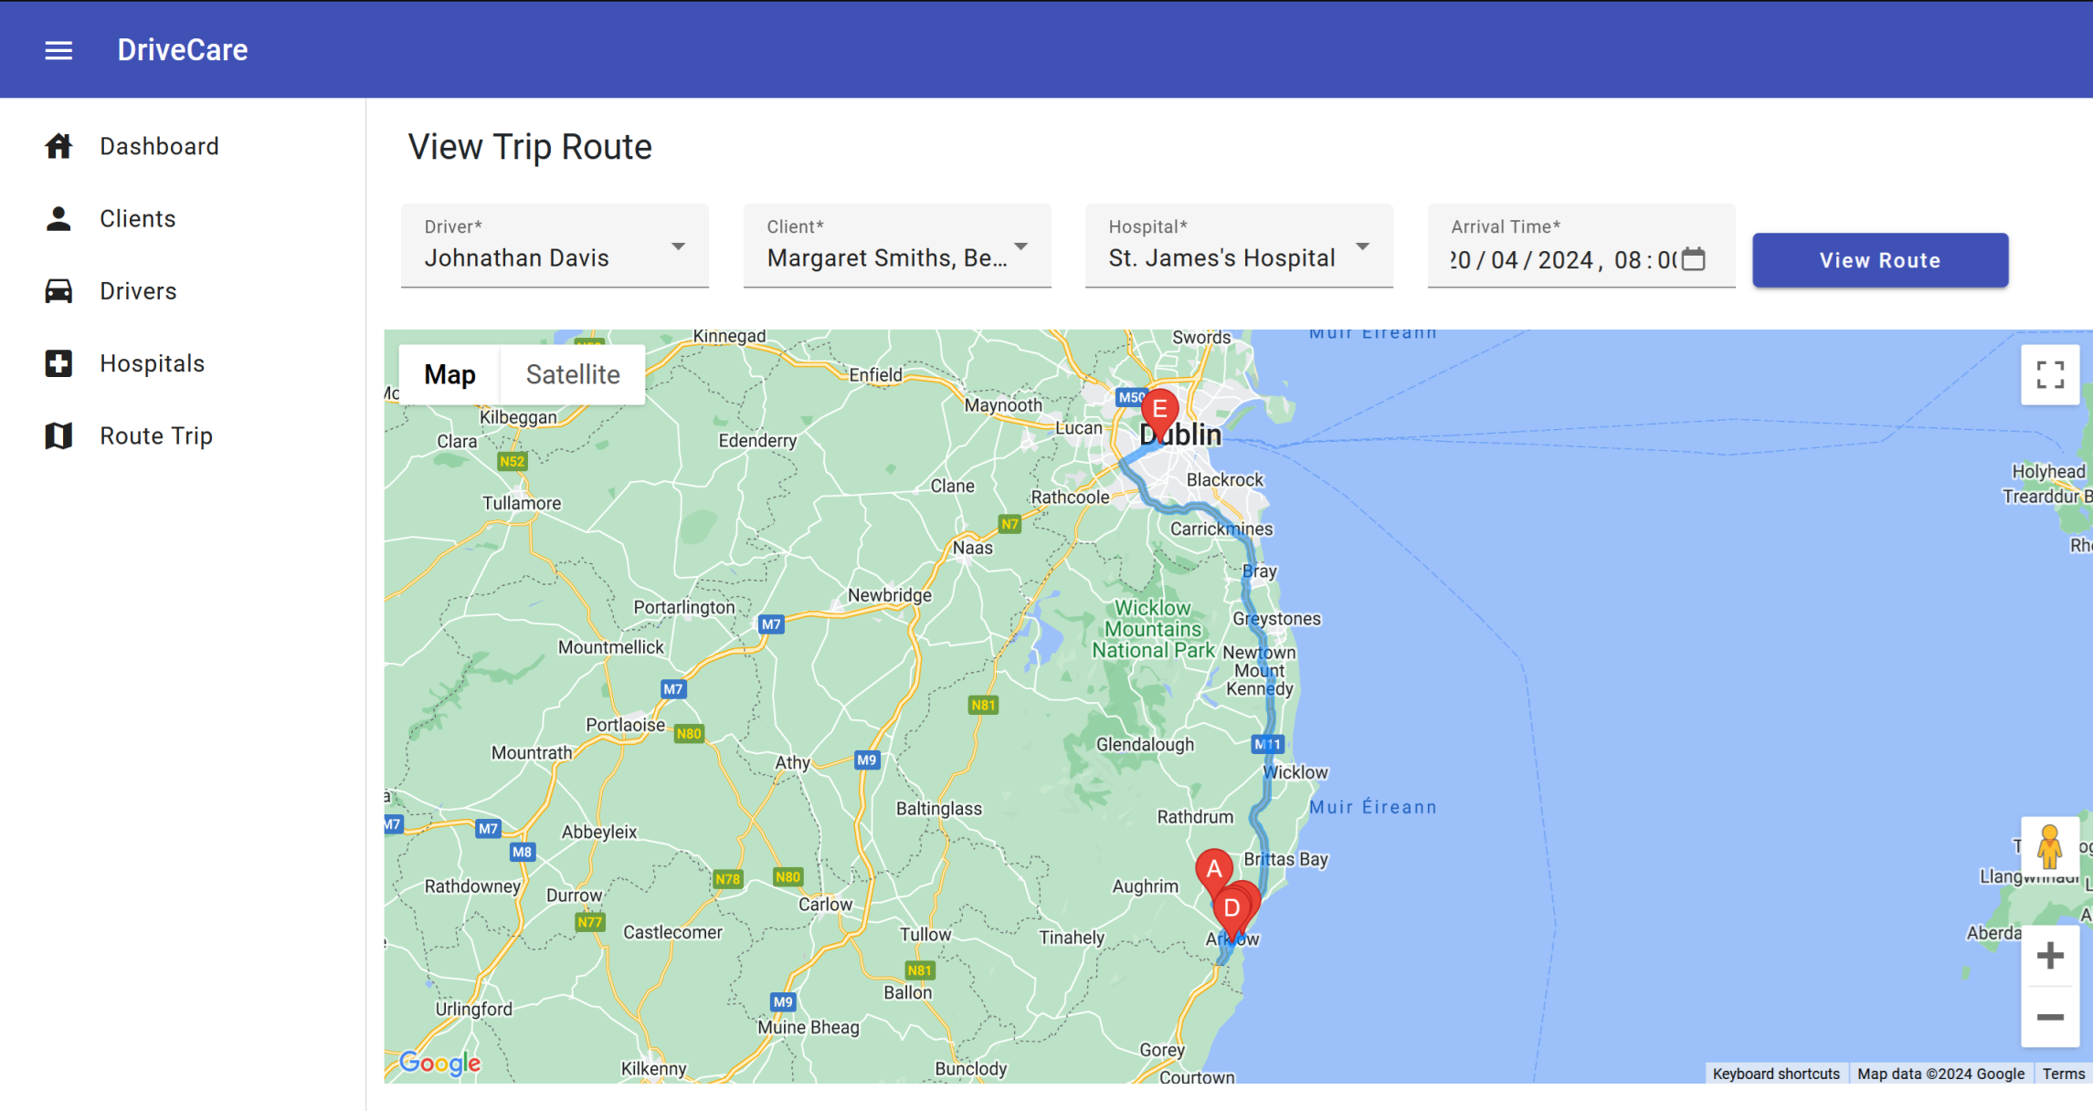The image size is (2093, 1111).
Task: Select the Route Trip menu item
Action: pyautogui.click(x=156, y=435)
